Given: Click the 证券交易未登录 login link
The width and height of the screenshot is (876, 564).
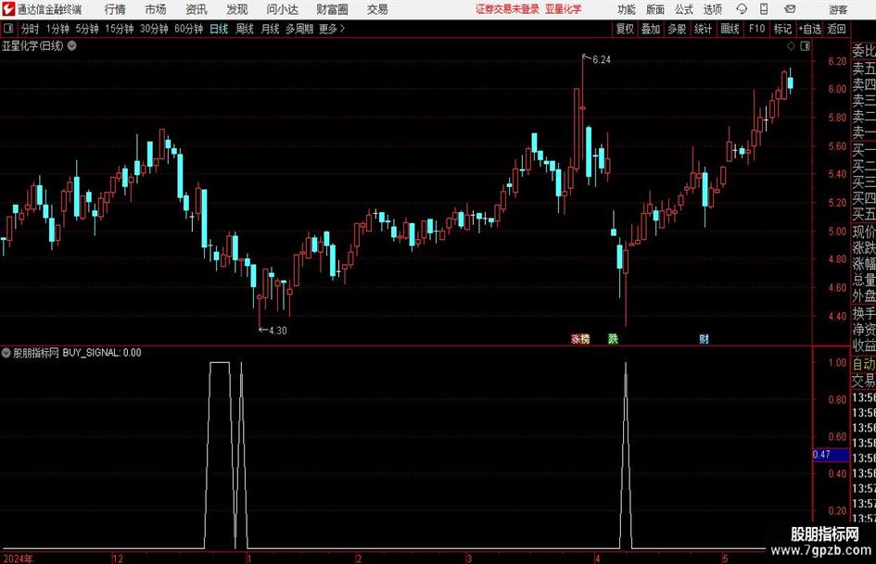Looking at the screenshot, I should point(507,9).
